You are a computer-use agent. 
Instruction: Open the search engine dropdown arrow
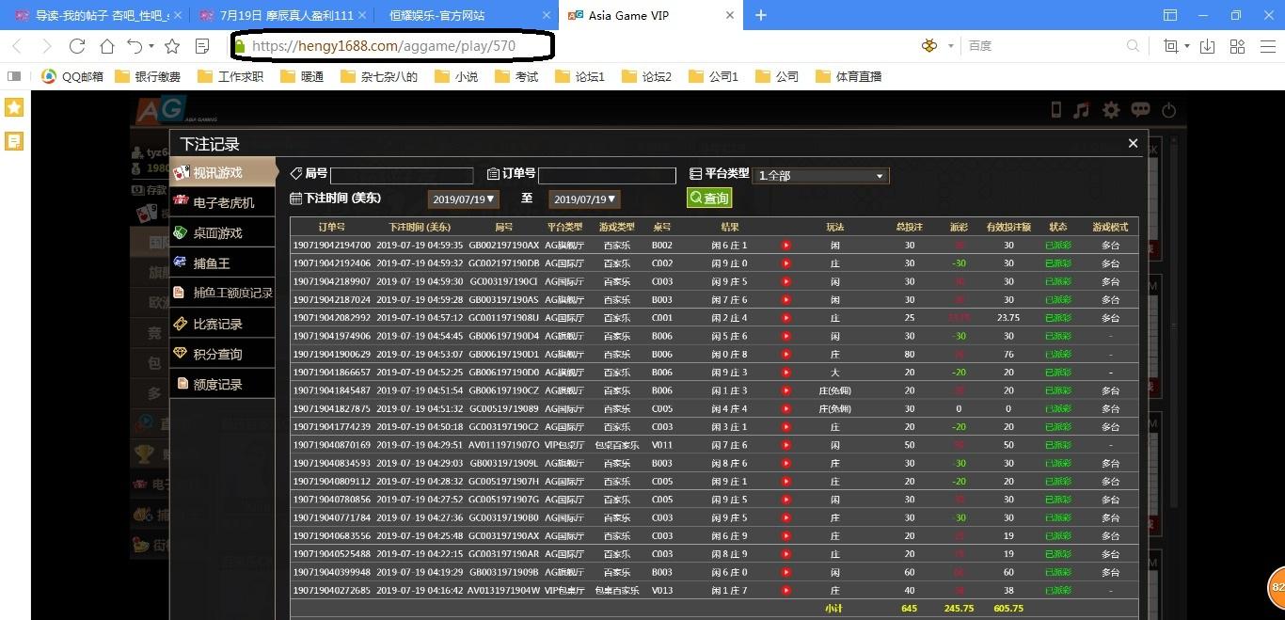pos(951,46)
